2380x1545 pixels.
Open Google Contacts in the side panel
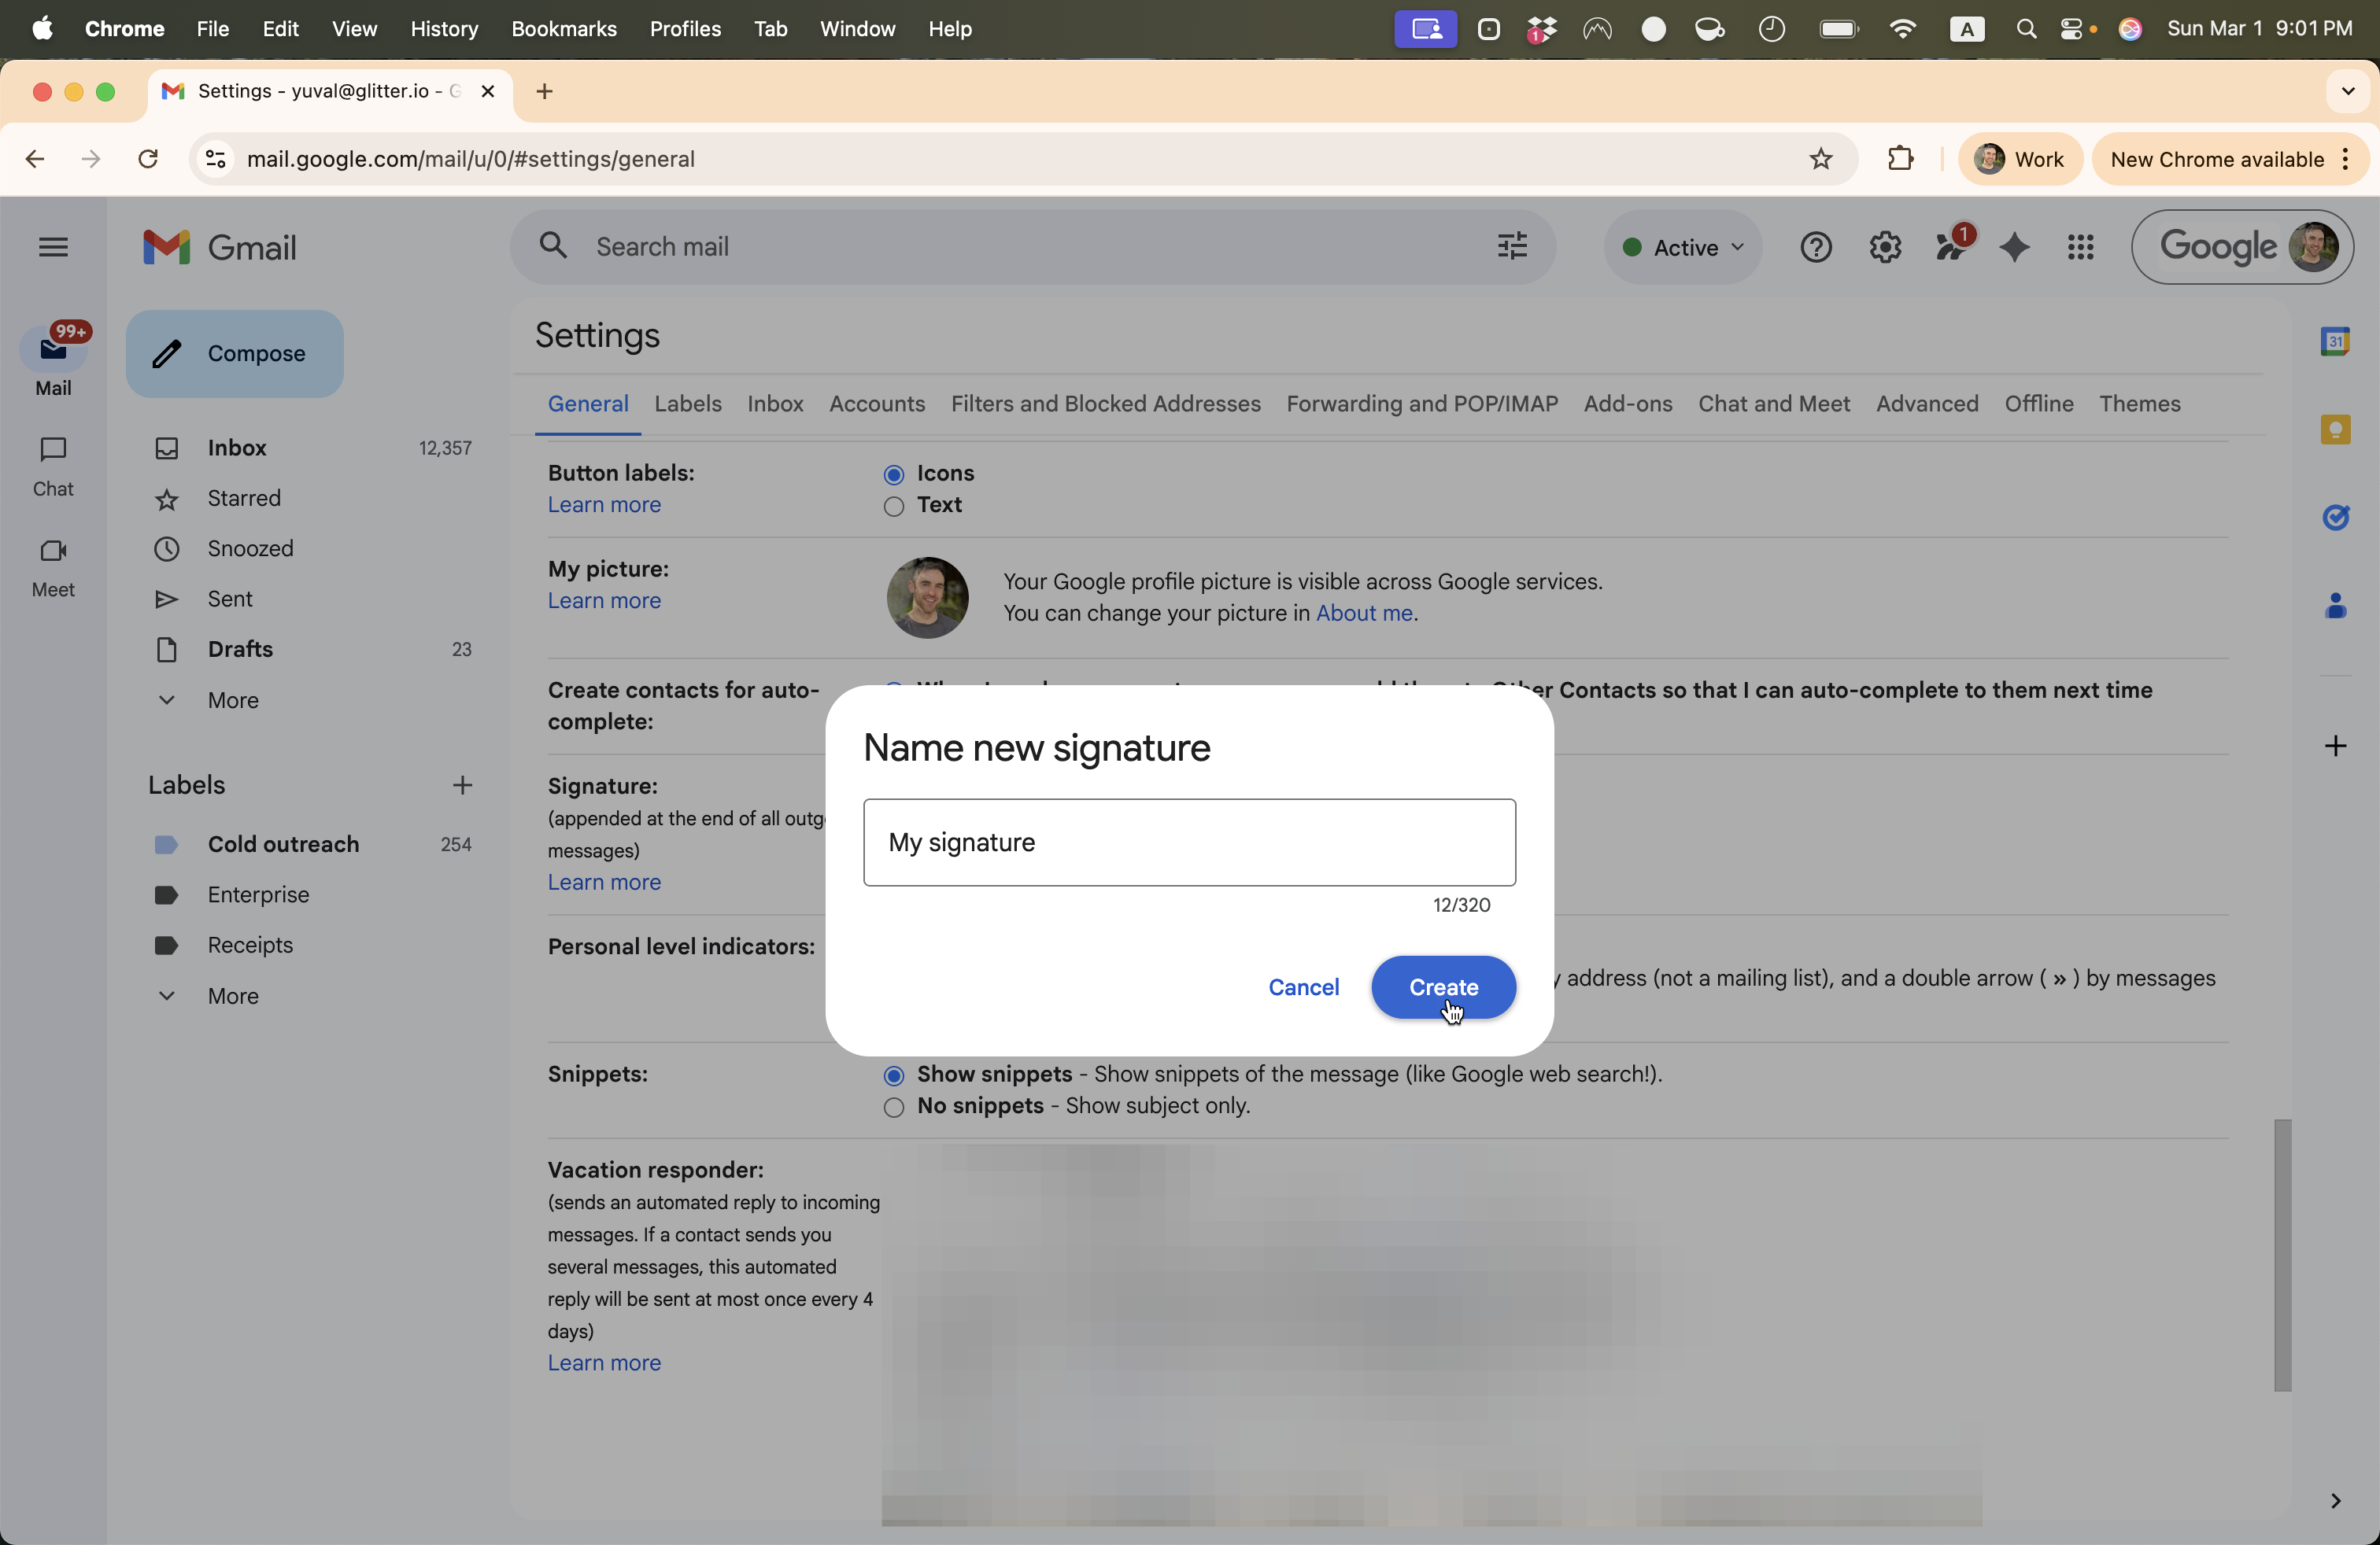(2337, 605)
